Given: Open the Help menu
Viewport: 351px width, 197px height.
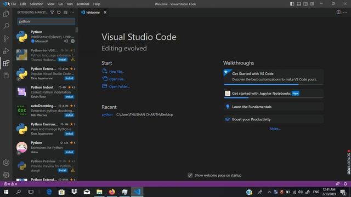Looking at the screenshot, I should (x=97, y=4).
